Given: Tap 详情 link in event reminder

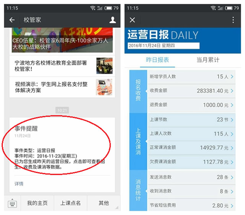Looking at the screenshot, I should click(19, 184).
